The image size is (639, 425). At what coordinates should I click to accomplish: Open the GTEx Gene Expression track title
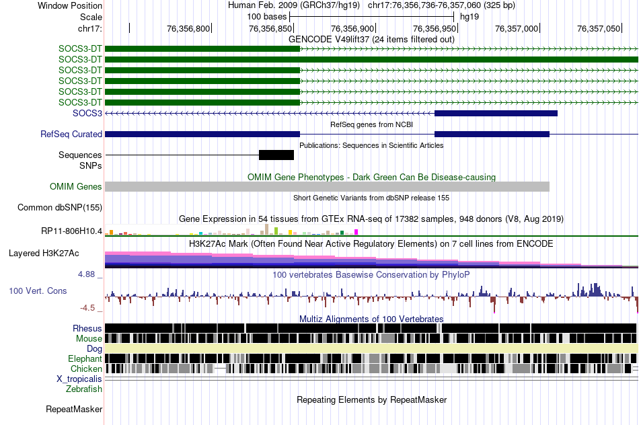[x=371, y=219]
